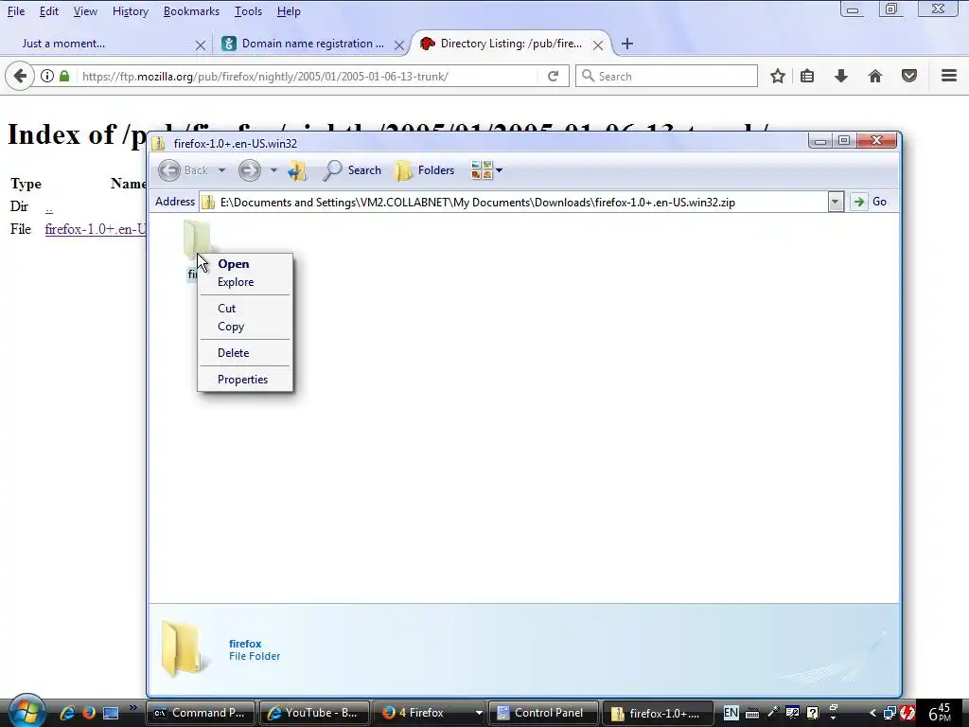Bookmark this page with the star icon
Image resolution: width=969 pixels, height=727 pixels.
click(778, 76)
